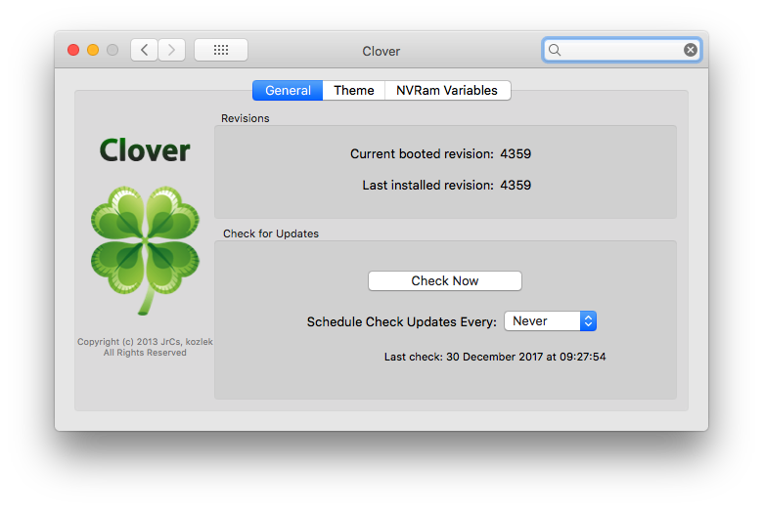763x509 pixels.
Task: Click the magnifying glass search icon
Action: point(555,50)
